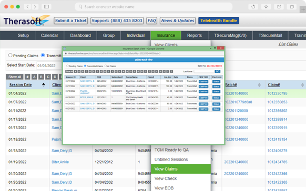
Task: Filter main claims list by # button
Action: click(27, 77)
